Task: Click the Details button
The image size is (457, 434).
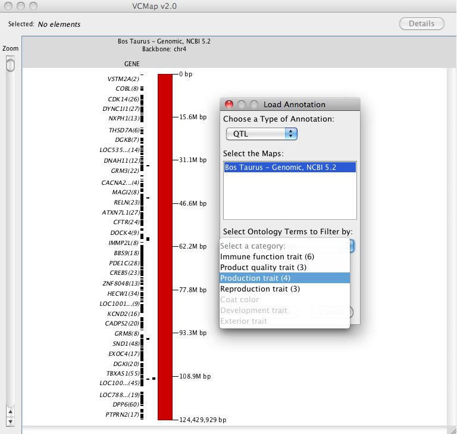Action: click(x=421, y=24)
